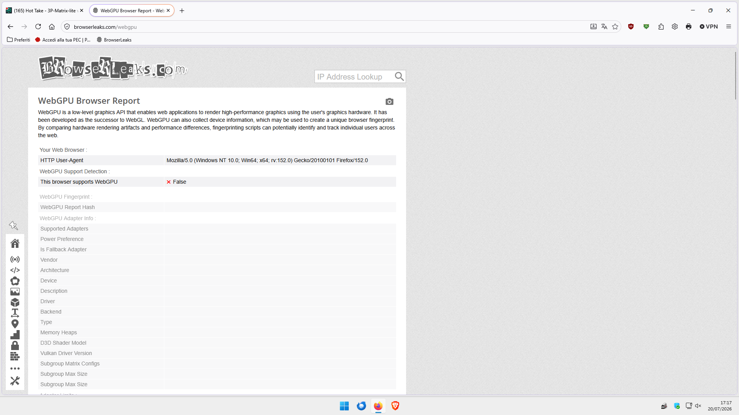
Task: Open the sidebar brick wall icon
Action: (15, 356)
